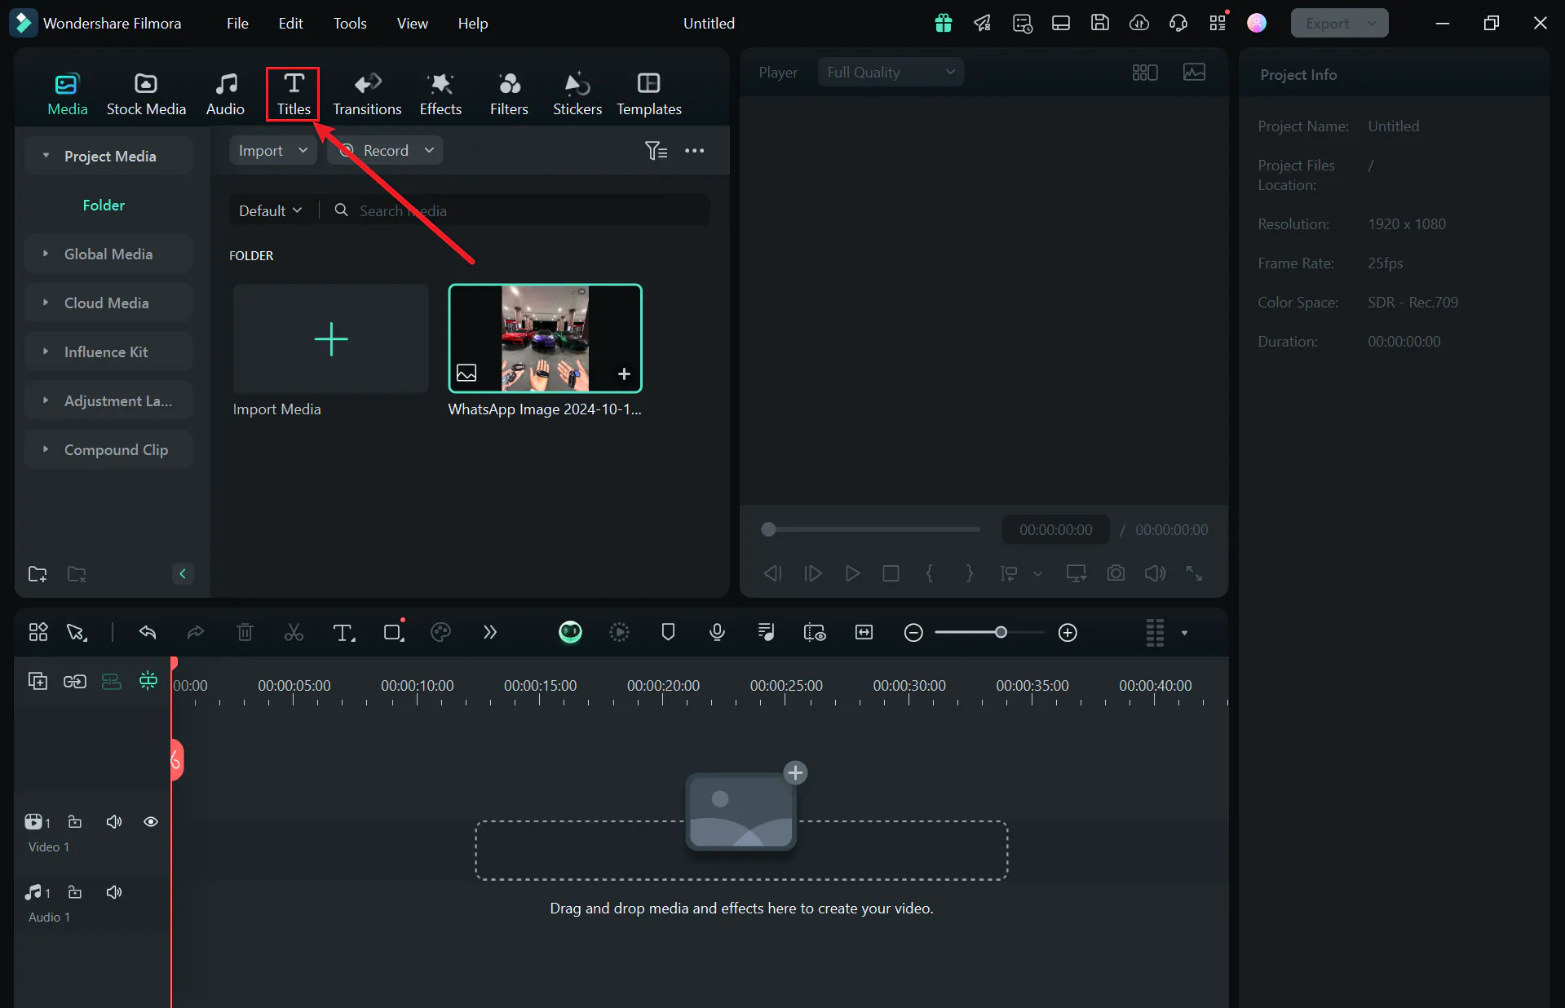Take a snapshot with camera icon
This screenshot has width=1565, height=1008.
[1116, 573]
